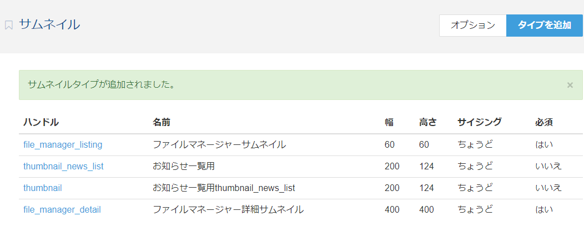Click the 高さ column header
The height and width of the screenshot is (231, 584).
427,122
